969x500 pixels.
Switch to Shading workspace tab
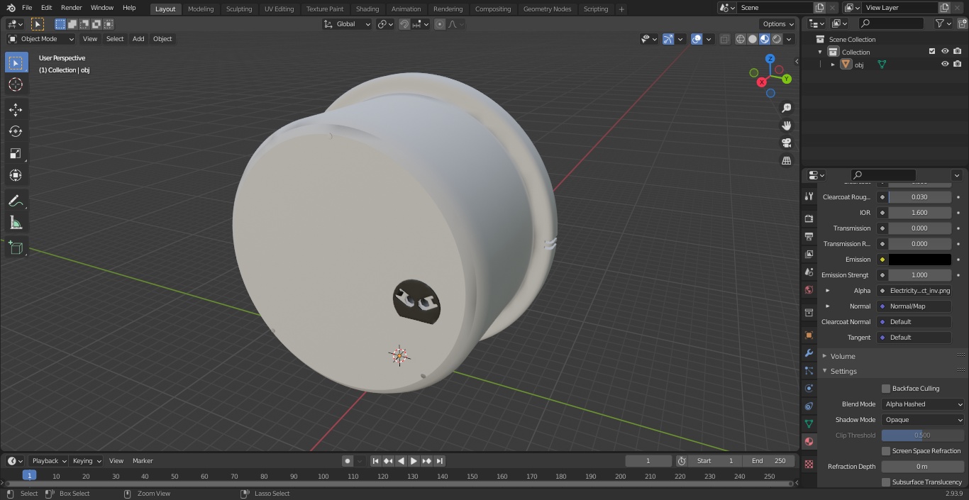367,9
